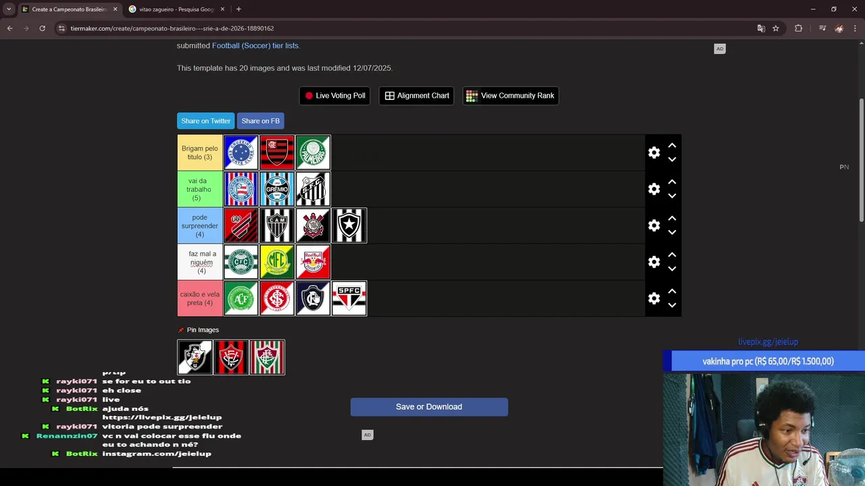Move vai da trabalho row down
This screenshot has width=865, height=486.
coord(672,196)
